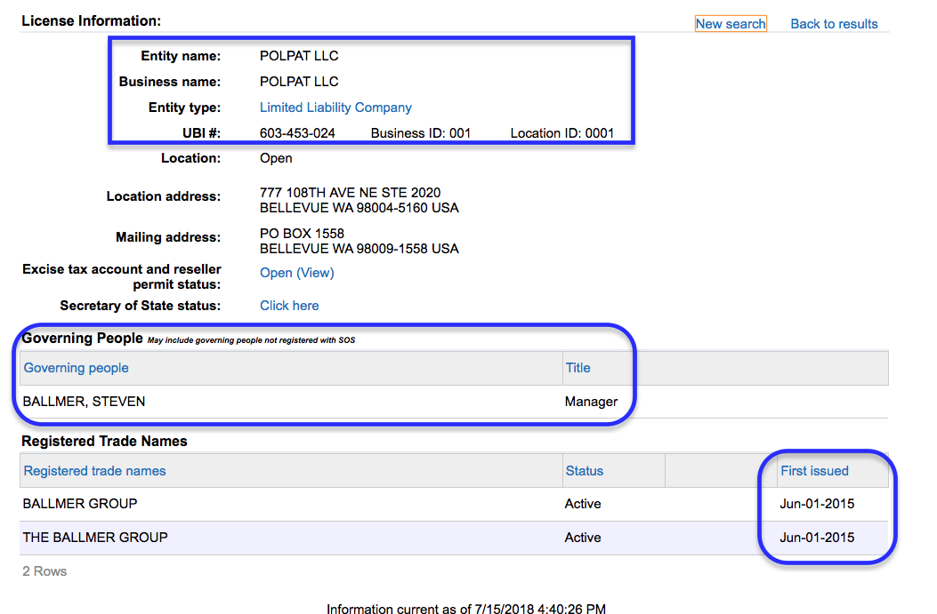Sort by First issued column header

(814, 471)
